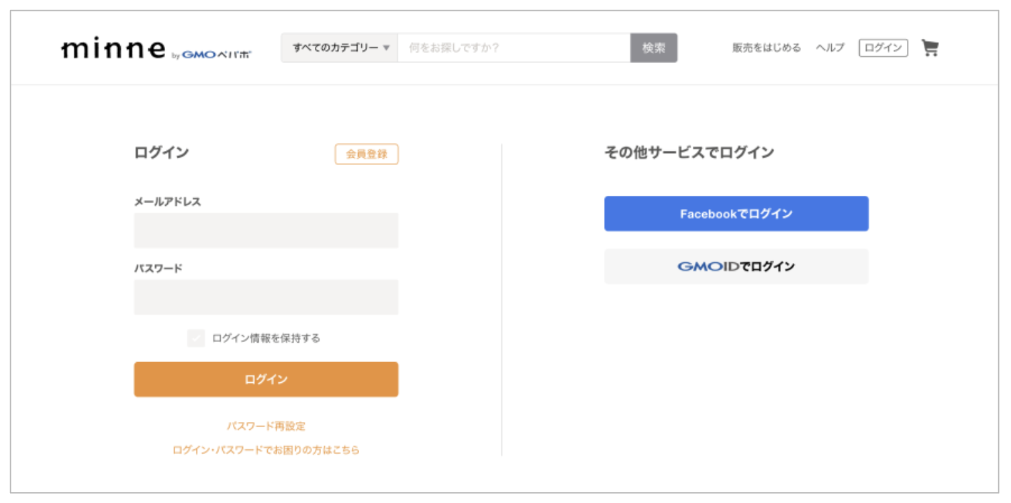The image size is (1011, 503).
Task: Open the shopping cart
Action: 930,48
